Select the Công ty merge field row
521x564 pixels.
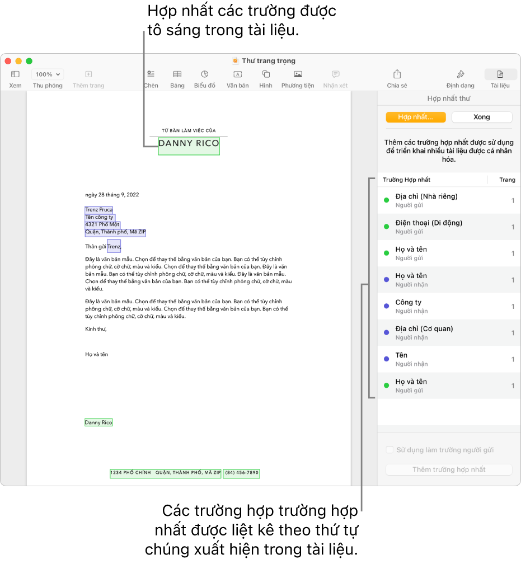pos(449,306)
